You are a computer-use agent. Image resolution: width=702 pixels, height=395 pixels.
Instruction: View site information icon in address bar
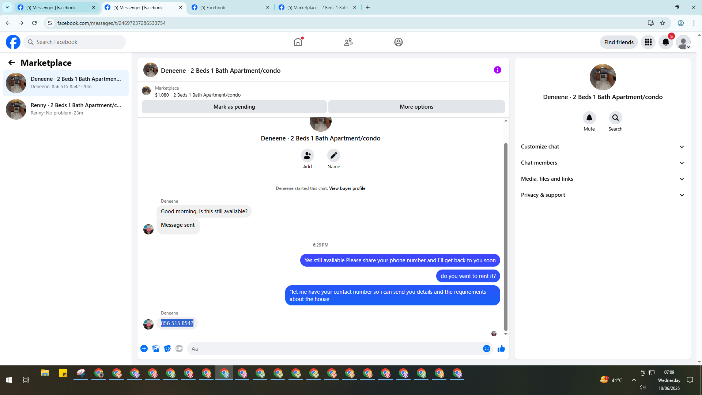(x=50, y=23)
